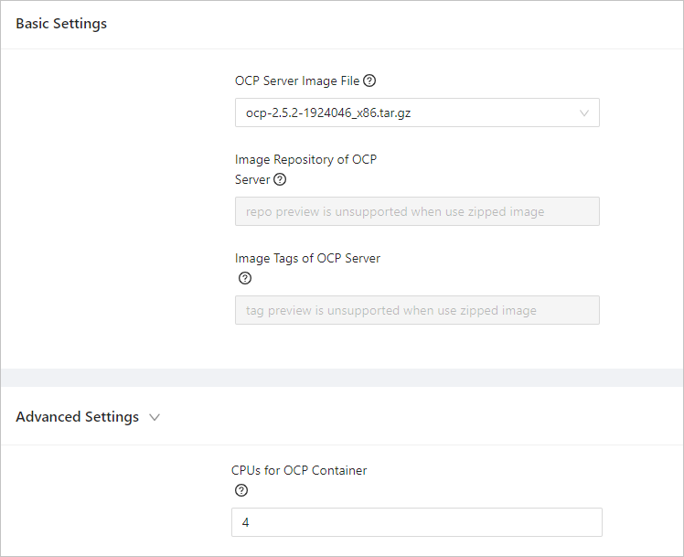The width and height of the screenshot is (684, 557).
Task: Click help icon under CPUs for OCP Container
Action: click(241, 490)
